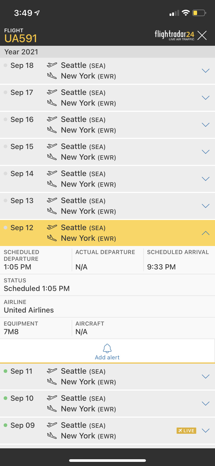Viewport: 215px width, 466px height.
Task: Tap the takeoff plane icon on Sep 18
Action: [x=52, y=65]
